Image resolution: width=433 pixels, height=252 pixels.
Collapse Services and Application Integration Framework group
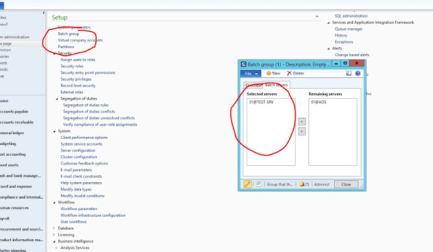[x=329, y=23]
